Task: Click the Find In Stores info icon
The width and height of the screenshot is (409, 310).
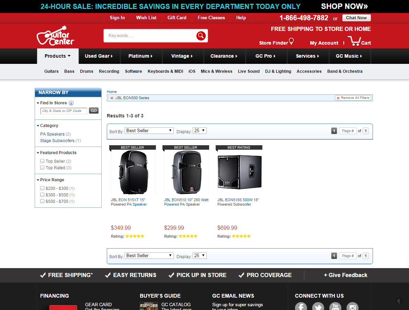Action: tap(71, 103)
